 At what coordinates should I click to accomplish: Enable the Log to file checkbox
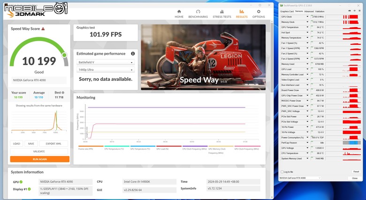click(x=282, y=172)
